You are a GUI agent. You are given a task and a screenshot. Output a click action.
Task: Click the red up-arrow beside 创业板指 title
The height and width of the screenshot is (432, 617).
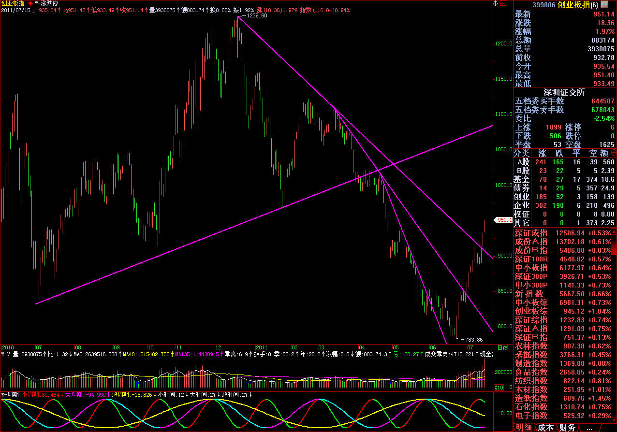[30, 3]
